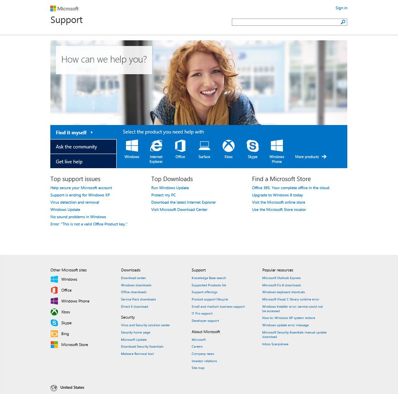Select the Xbox product icon
Viewport: 398px width, 394px height.
pos(229,146)
